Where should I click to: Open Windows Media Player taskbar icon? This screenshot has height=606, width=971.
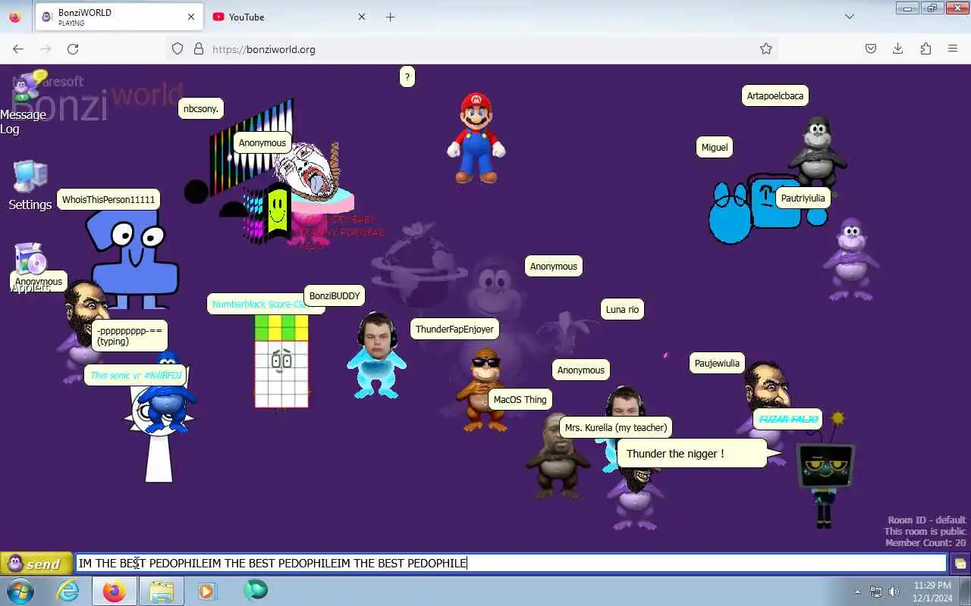tap(207, 591)
